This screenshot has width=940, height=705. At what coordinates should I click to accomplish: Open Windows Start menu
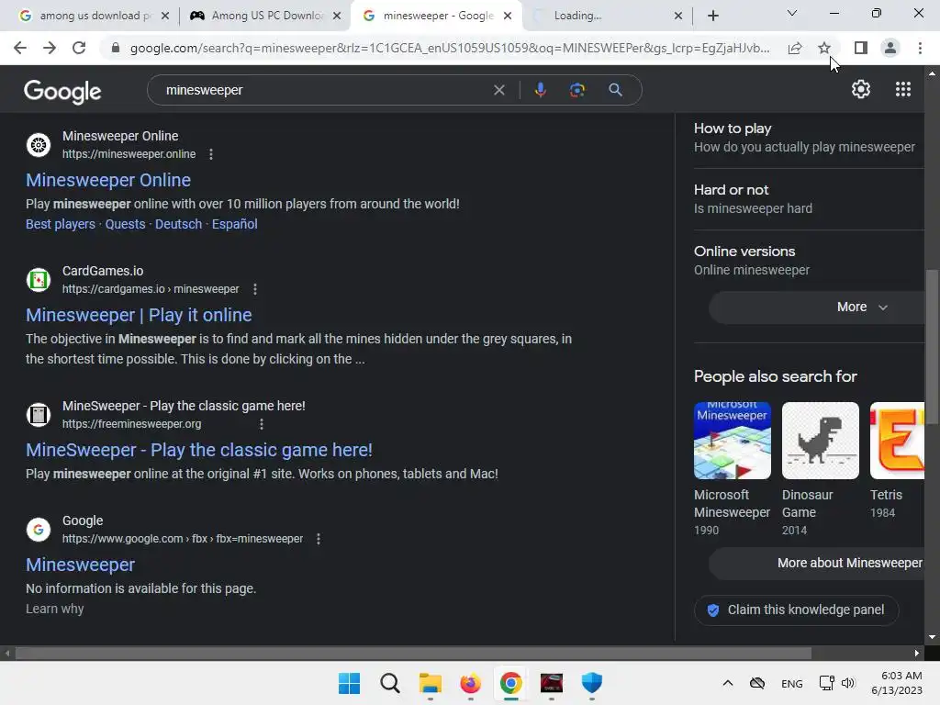coord(349,683)
